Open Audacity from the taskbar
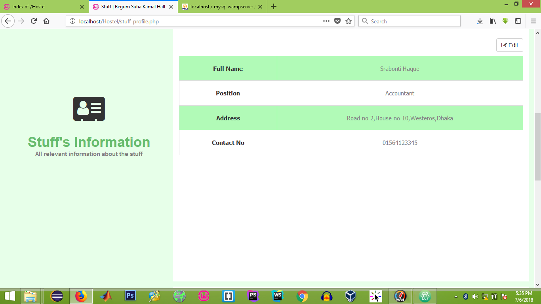Image resolution: width=541 pixels, height=304 pixels. tap(326, 296)
